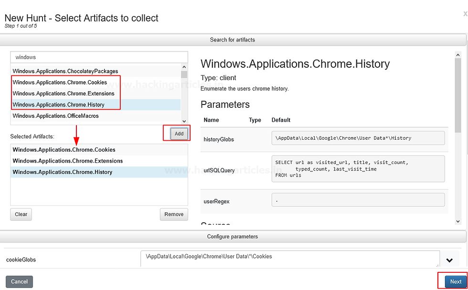Click the Type: client text
Viewport: 468px width, 290px height.
pyautogui.click(x=218, y=78)
